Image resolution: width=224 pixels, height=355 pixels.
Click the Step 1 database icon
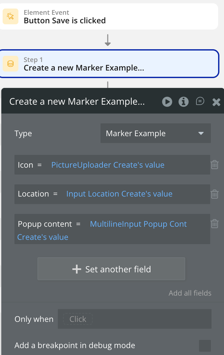(x=11, y=64)
